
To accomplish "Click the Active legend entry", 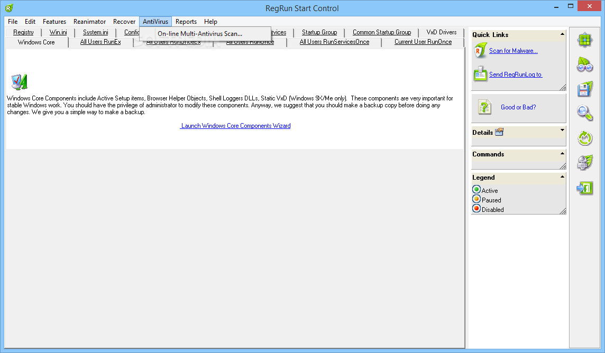I will pos(485,190).
